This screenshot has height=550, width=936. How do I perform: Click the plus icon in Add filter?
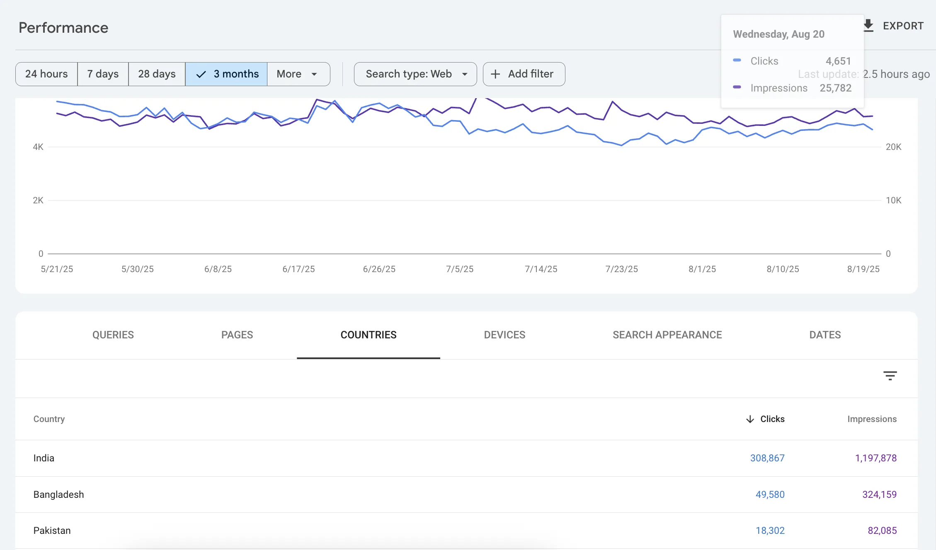[x=495, y=74]
